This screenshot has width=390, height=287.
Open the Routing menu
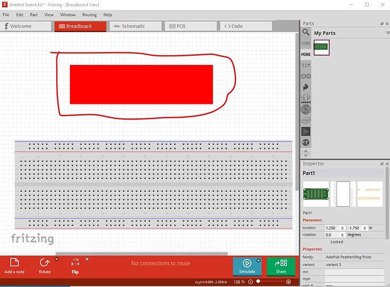coord(90,15)
